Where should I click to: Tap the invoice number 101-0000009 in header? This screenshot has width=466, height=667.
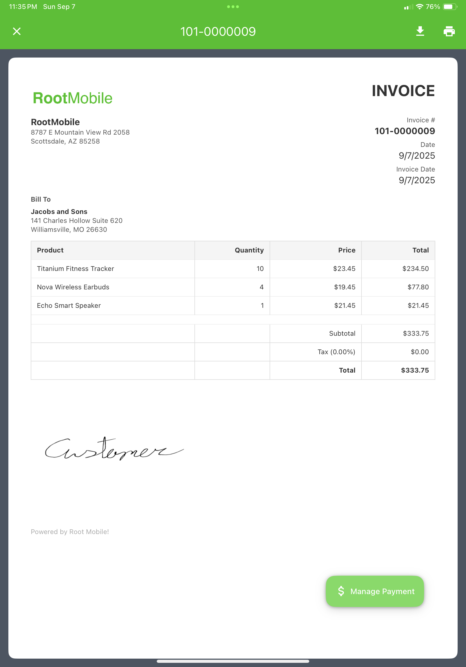[x=218, y=31]
